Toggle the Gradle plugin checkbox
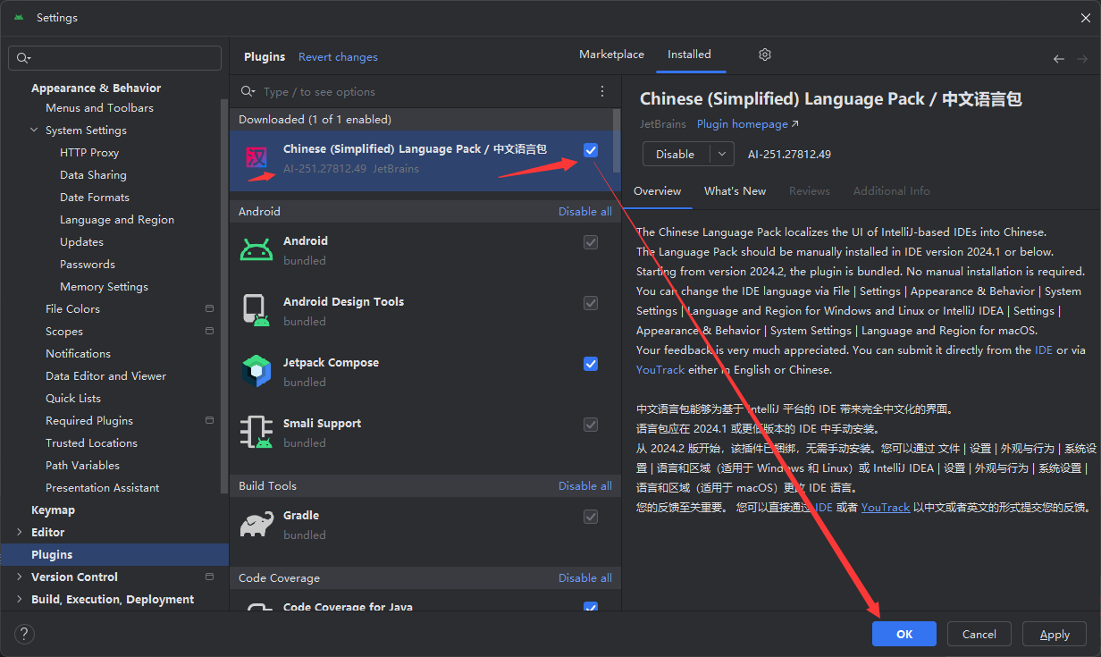 (591, 517)
